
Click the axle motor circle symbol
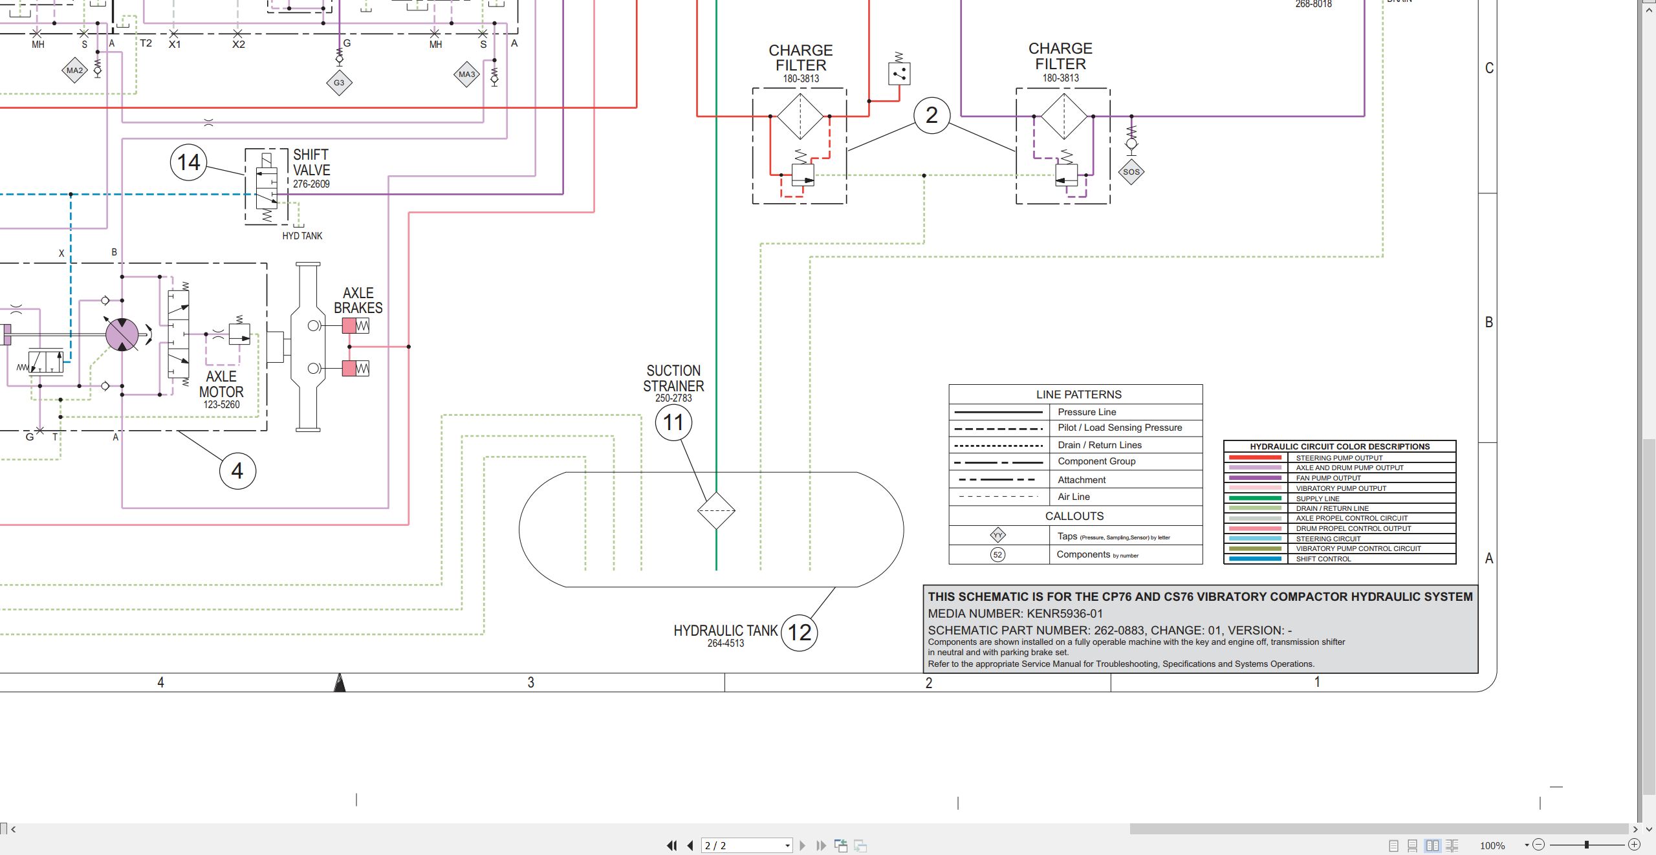(122, 334)
